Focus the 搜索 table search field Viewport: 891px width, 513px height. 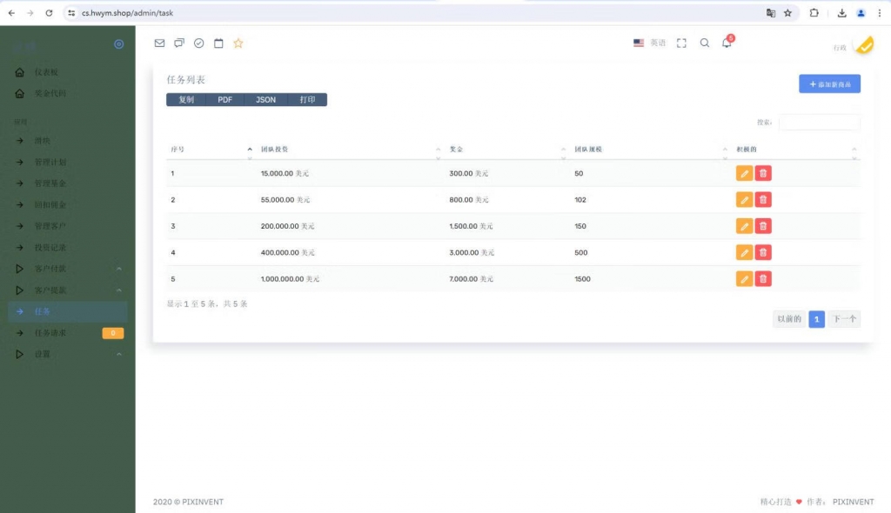tap(820, 122)
